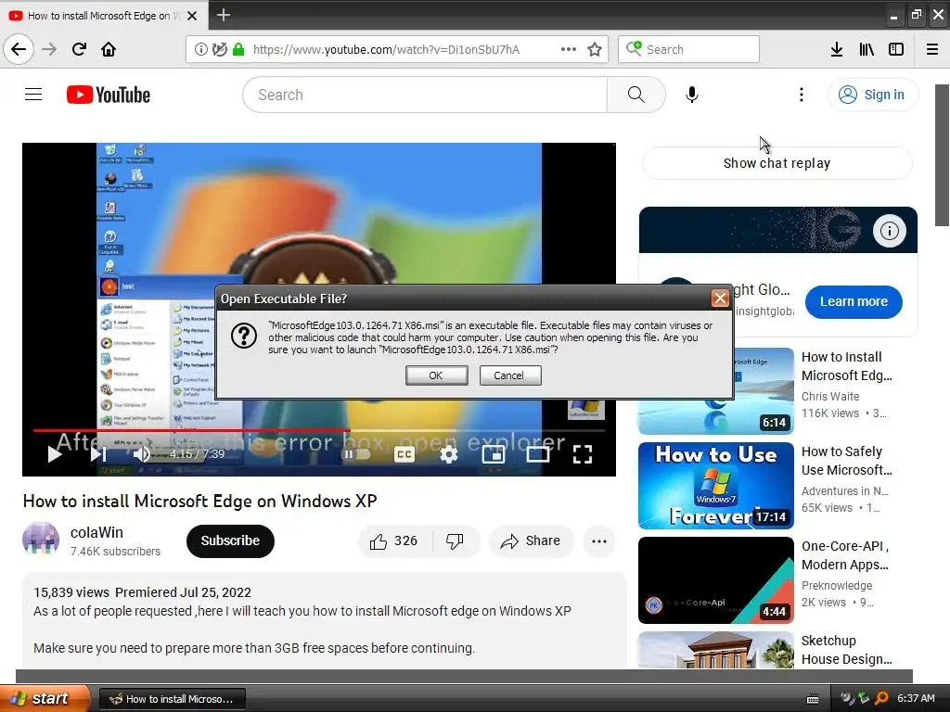
Task: Mute the video with the speaker icon
Action: (x=142, y=454)
